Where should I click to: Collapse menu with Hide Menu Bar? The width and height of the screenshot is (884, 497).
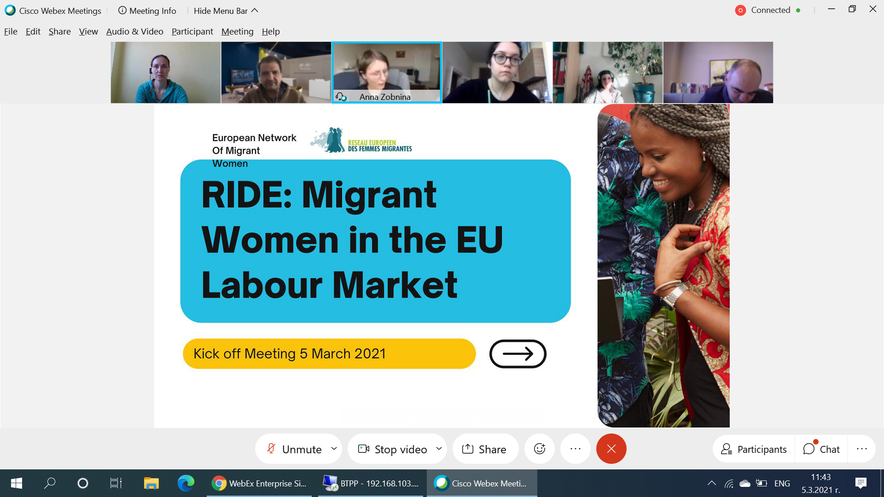tap(226, 11)
